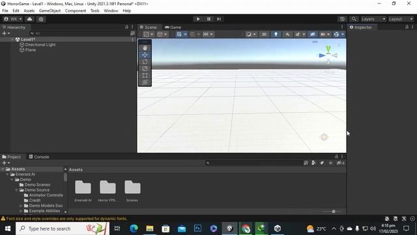
Task: Open the Gizmos dropdown arrow
Action: [343, 34]
